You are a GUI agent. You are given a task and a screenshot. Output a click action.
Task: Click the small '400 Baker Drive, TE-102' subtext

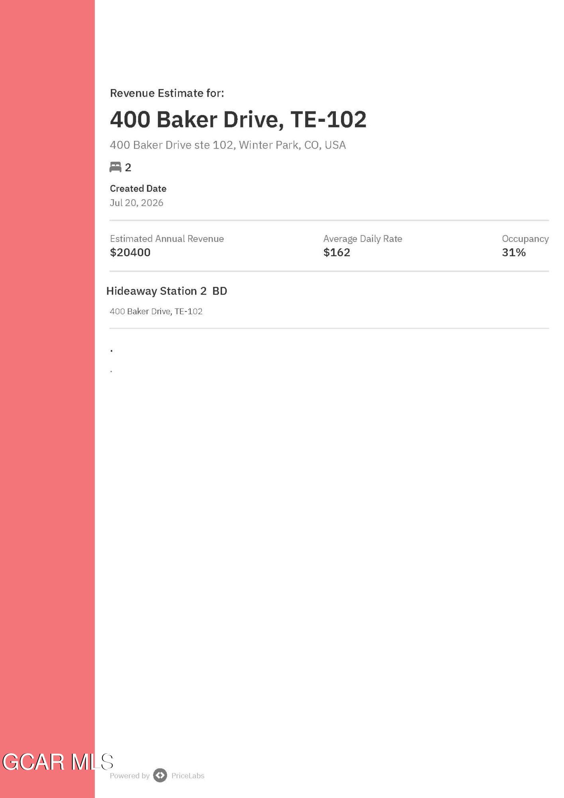click(x=156, y=311)
